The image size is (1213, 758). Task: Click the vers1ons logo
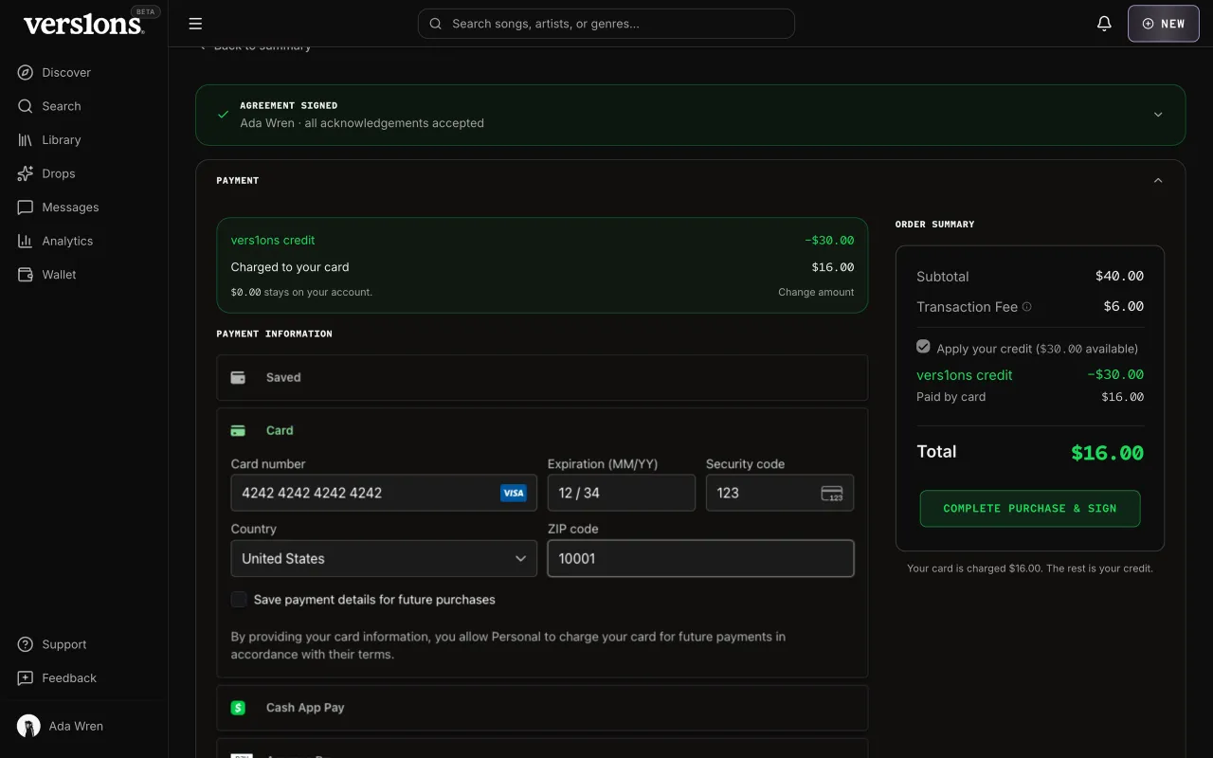click(83, 25)
